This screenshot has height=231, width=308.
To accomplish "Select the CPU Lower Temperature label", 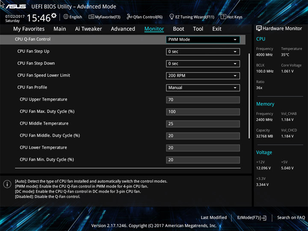I will (x=43, y=148).
